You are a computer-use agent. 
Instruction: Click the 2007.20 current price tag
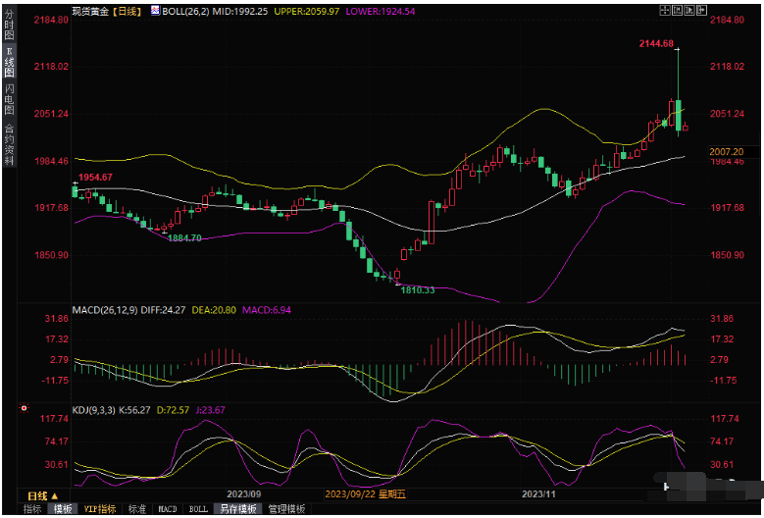click(x=726, y=152)
